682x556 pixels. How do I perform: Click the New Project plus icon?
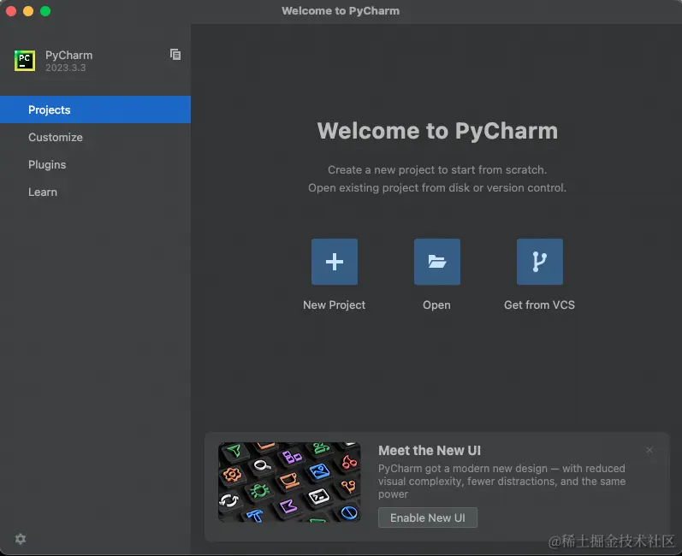pos(334,262)
